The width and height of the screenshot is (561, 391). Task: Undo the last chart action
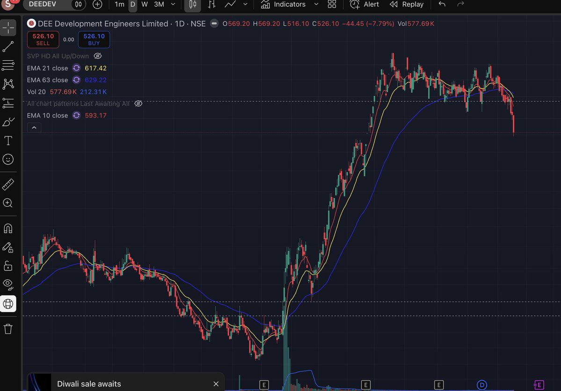coord(442,4)
